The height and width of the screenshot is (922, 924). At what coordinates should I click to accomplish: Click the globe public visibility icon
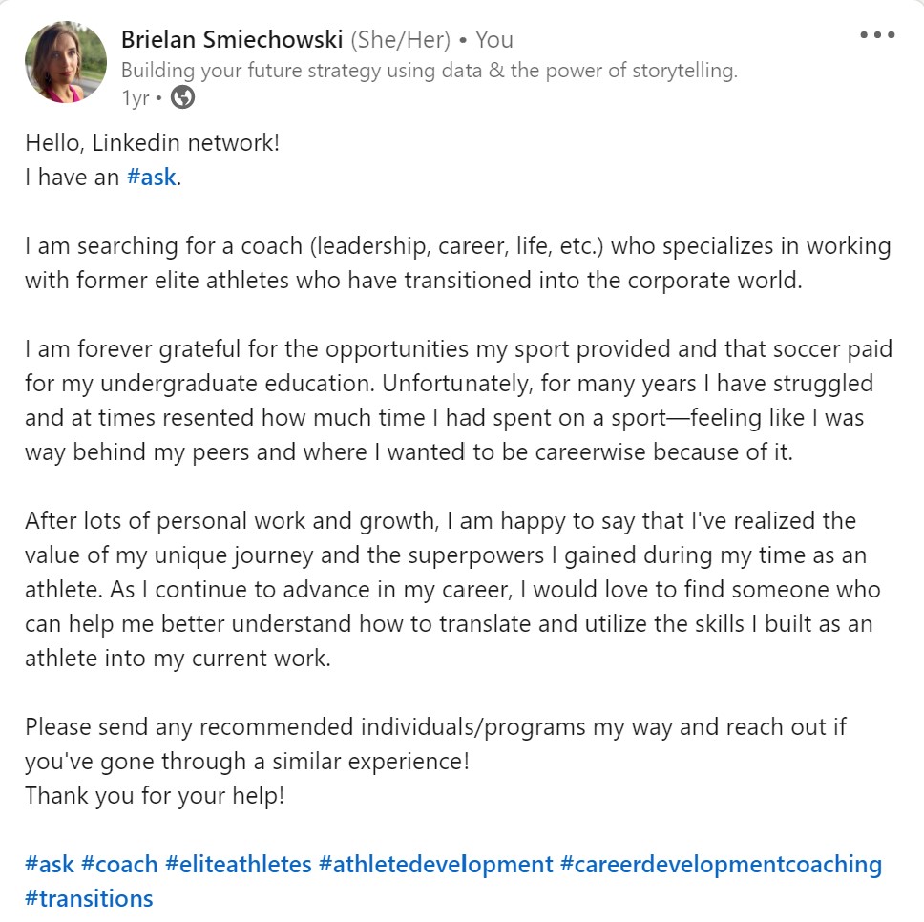point(181,96)
